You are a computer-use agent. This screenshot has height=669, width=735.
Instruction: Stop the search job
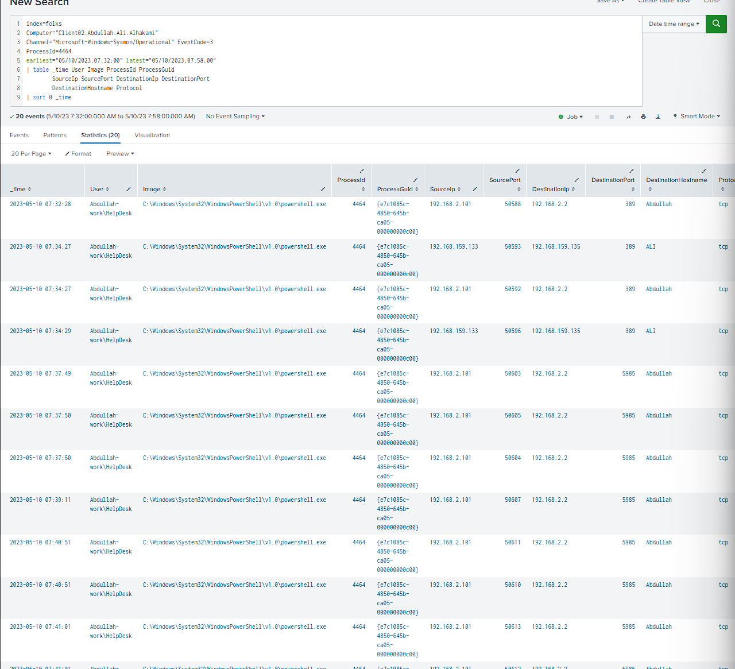pyautogui.click(x=612, y=117)
